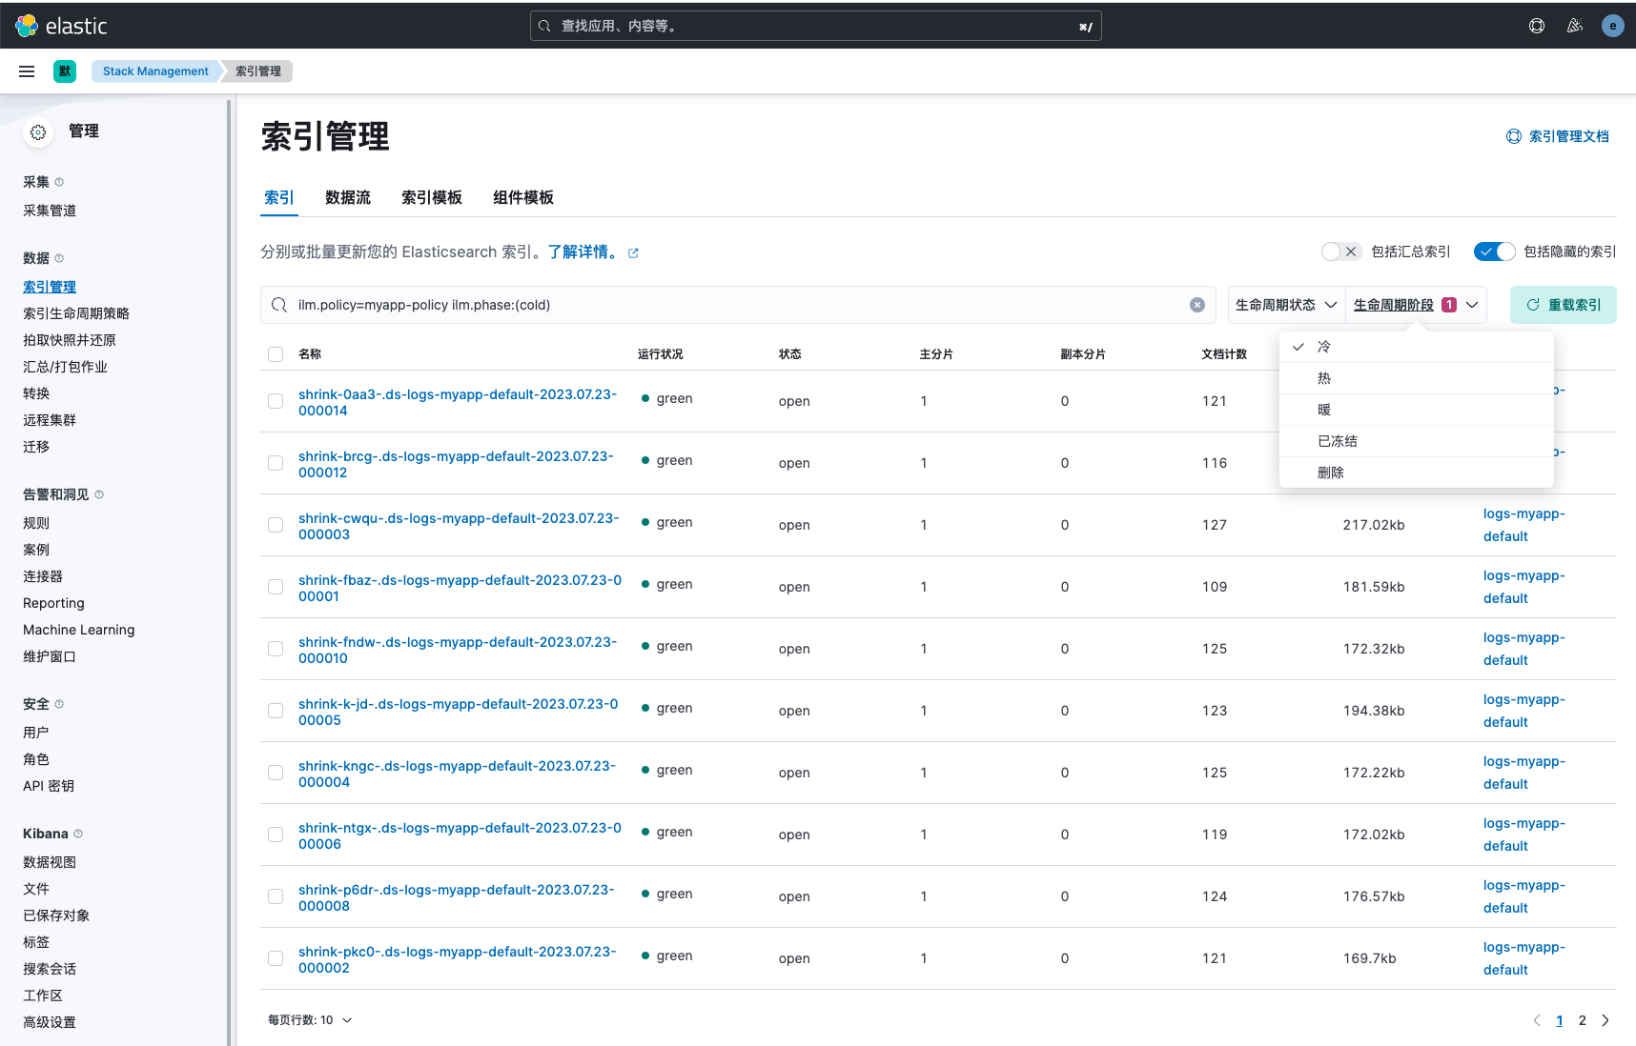Open Machine Learning in sidebar

click(79, 630)
